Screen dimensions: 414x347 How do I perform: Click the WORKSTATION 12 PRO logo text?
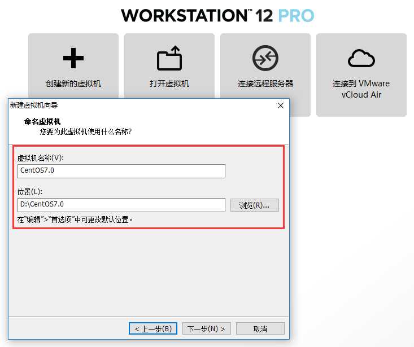click(x=217, y=16)
